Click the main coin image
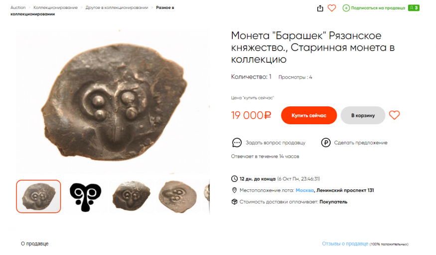Screen dimensions: 436x255 tap(113, 101)
